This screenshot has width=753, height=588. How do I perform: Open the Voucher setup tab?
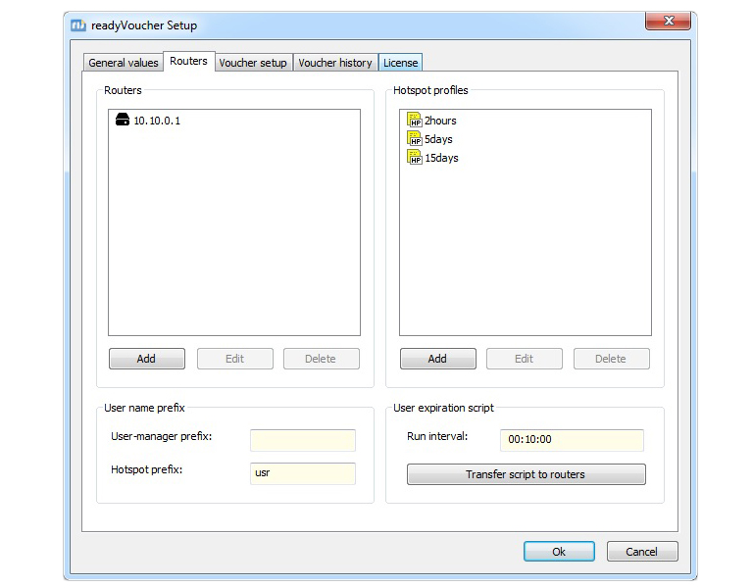[x=253, y=63]
